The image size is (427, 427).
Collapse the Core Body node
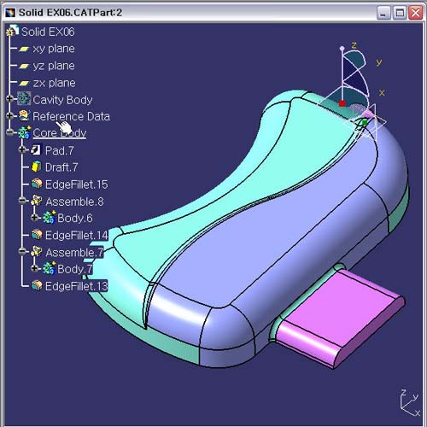[x=9, y=132]
